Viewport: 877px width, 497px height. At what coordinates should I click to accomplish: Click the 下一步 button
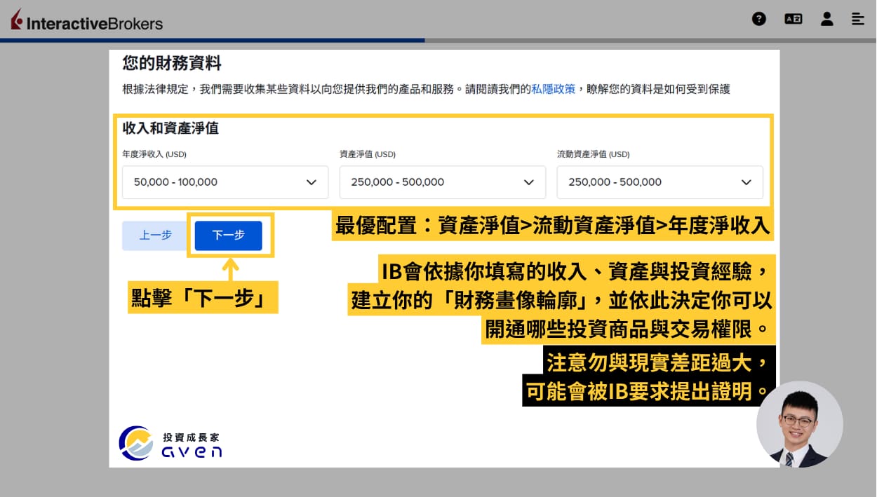(x=229, y=236)
